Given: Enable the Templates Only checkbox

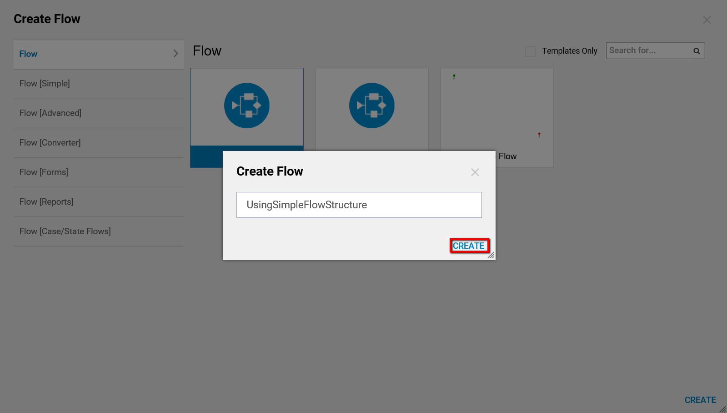Looking at the screenshot, I should point(530,51).
